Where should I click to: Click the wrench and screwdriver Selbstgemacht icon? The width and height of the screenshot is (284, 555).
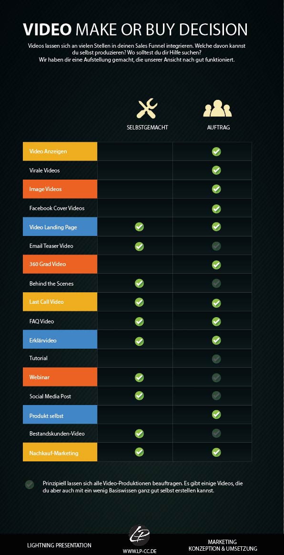[147, 108]
